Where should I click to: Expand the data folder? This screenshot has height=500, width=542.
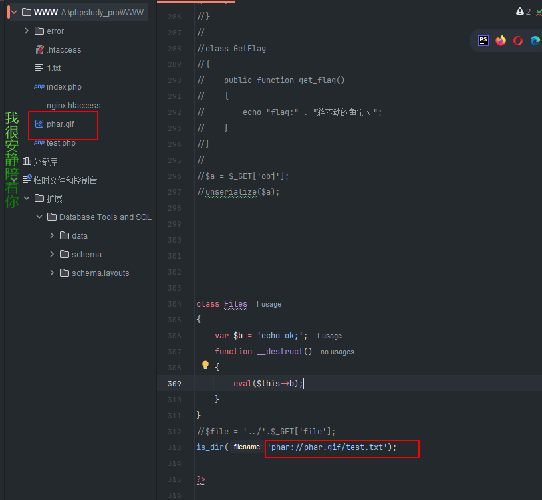click(52, 236)
